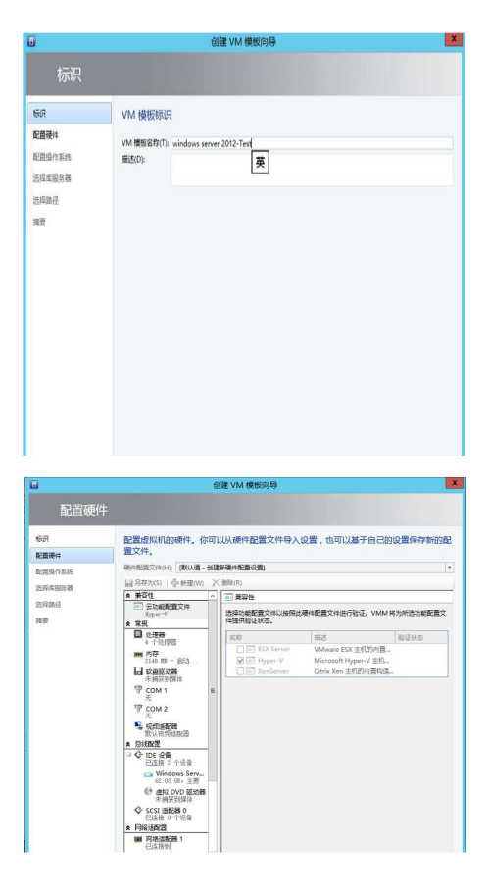Select the 软盘驱动器 floppy drive icon
Image resolution: width=490 pixels, height=890 pixels.
pos(138,671)
